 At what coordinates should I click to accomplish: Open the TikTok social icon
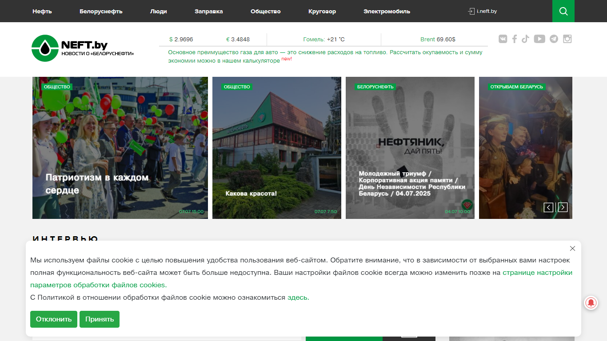(526, 39)
